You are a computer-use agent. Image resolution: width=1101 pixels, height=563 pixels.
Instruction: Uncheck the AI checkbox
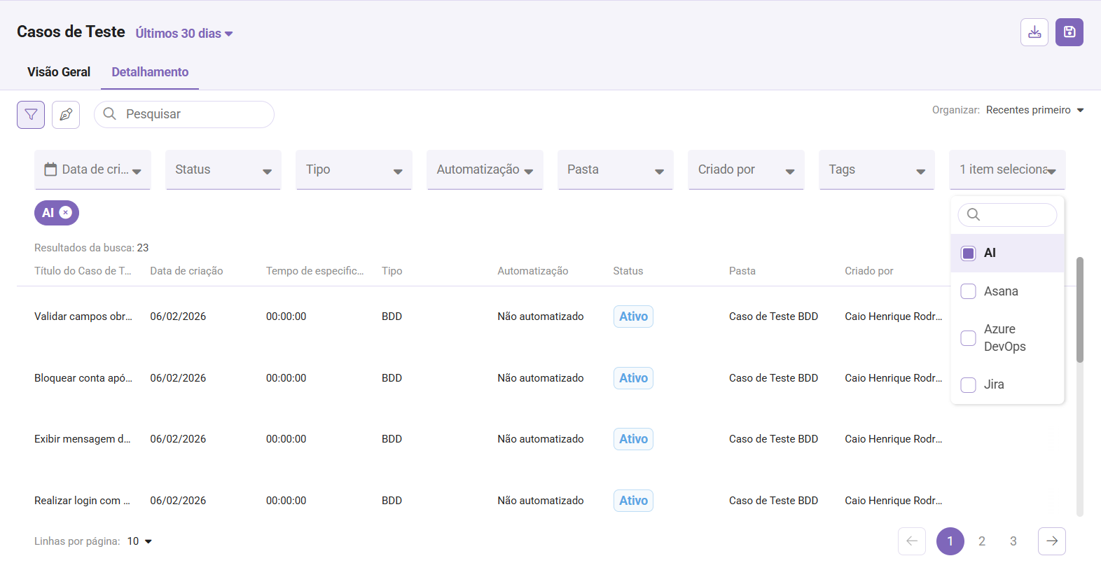click(968, 253)
